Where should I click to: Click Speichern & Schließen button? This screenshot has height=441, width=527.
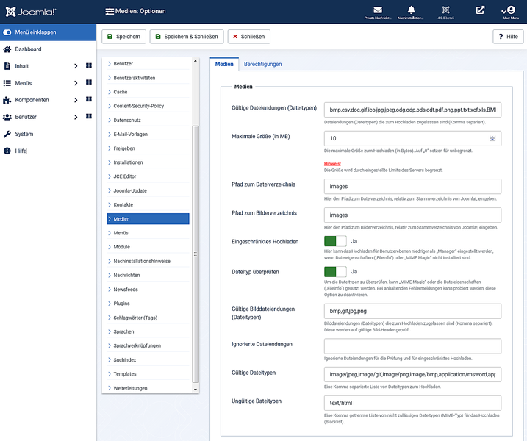coord(187,37)
